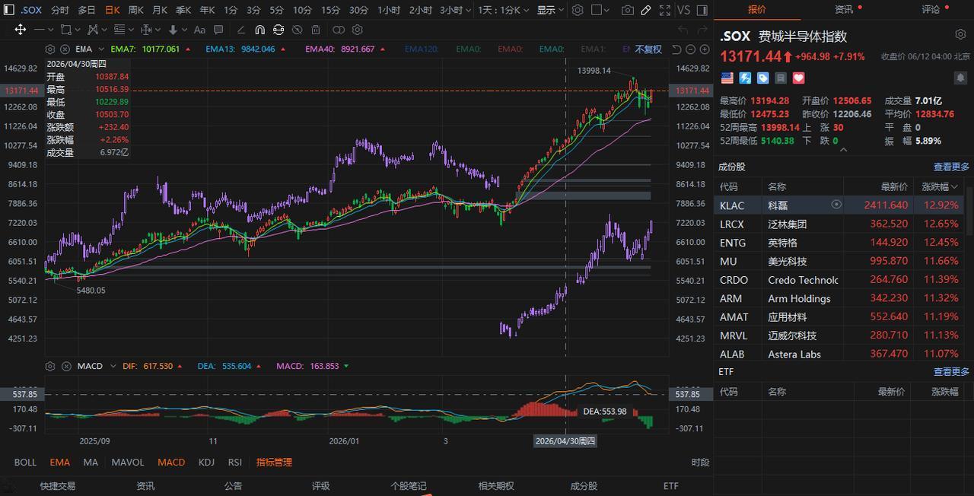Screen dimensions: 974x496
Task: Switch to 日K daily candlestick view
Action: click(112, 10)
